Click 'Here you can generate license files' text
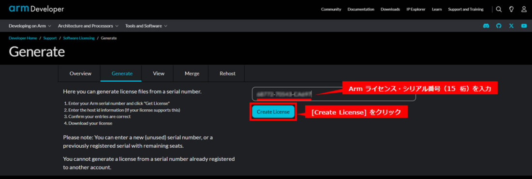Viewport: 532px width, 179px height. click(133, 91)
